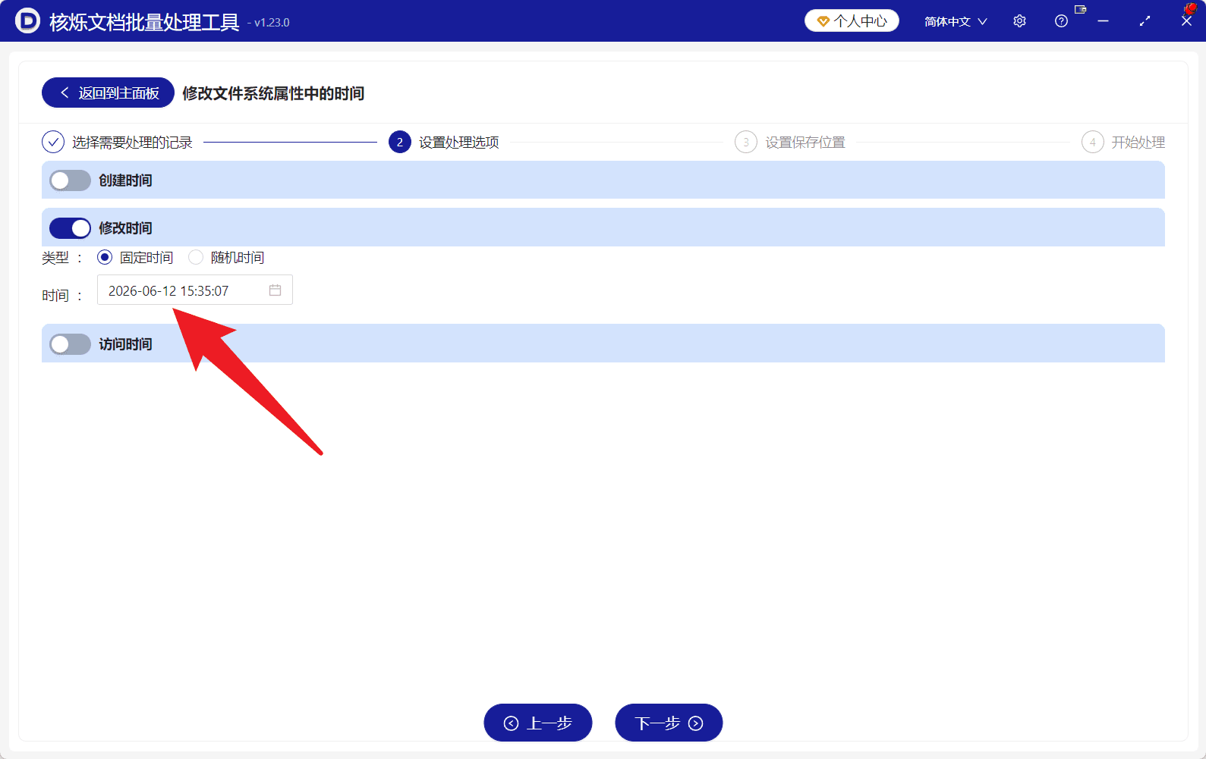Select the 随机时间 radio button

click(196, 257)
